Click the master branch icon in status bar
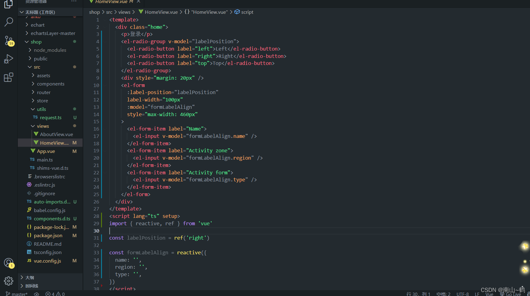Image resolution: width=530 pixels, height=296 pixels. click(x=8, y=294)
